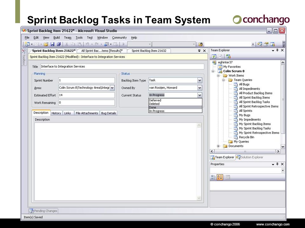Open the Community menu

click(119, 38)
